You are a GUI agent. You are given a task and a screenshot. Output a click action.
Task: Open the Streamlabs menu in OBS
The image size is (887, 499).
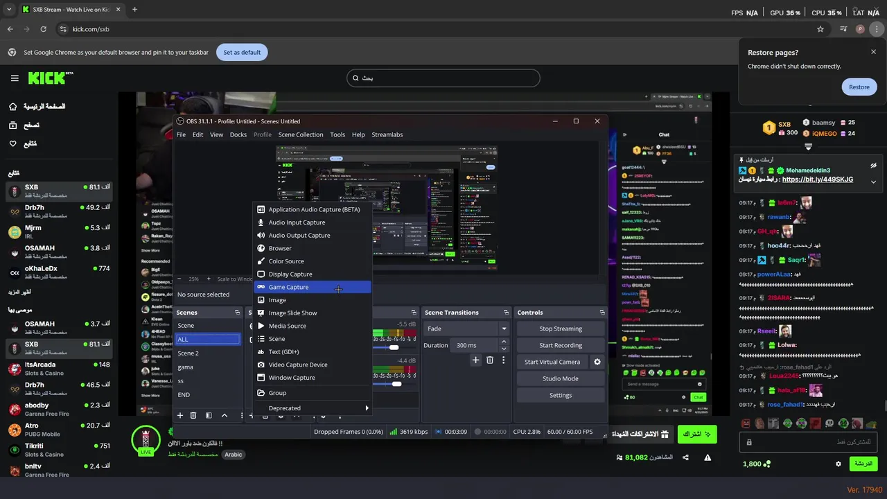[x=387, y=134]
